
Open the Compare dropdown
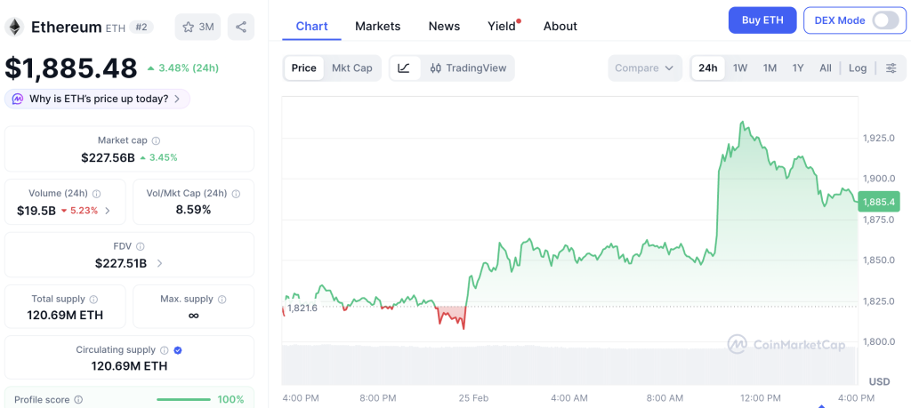point(644,68)
